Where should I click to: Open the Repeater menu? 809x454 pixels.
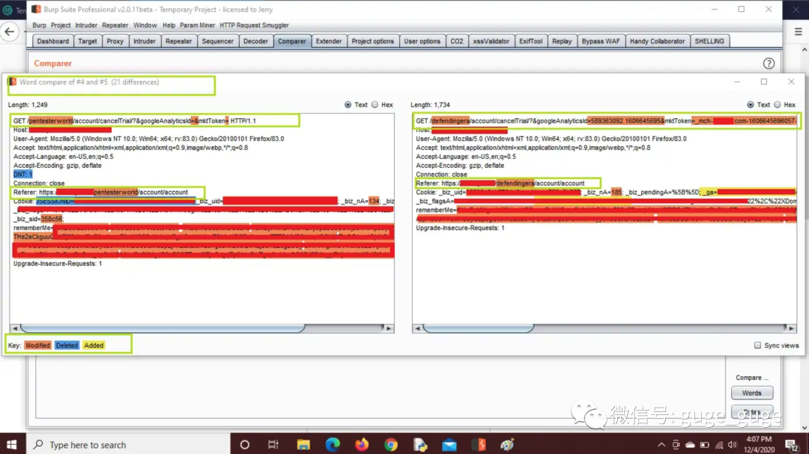pos(115,25)
